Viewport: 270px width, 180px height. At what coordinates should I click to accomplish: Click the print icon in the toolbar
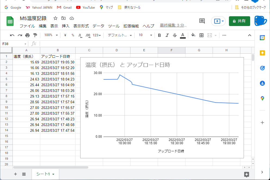tap(27, 35)
